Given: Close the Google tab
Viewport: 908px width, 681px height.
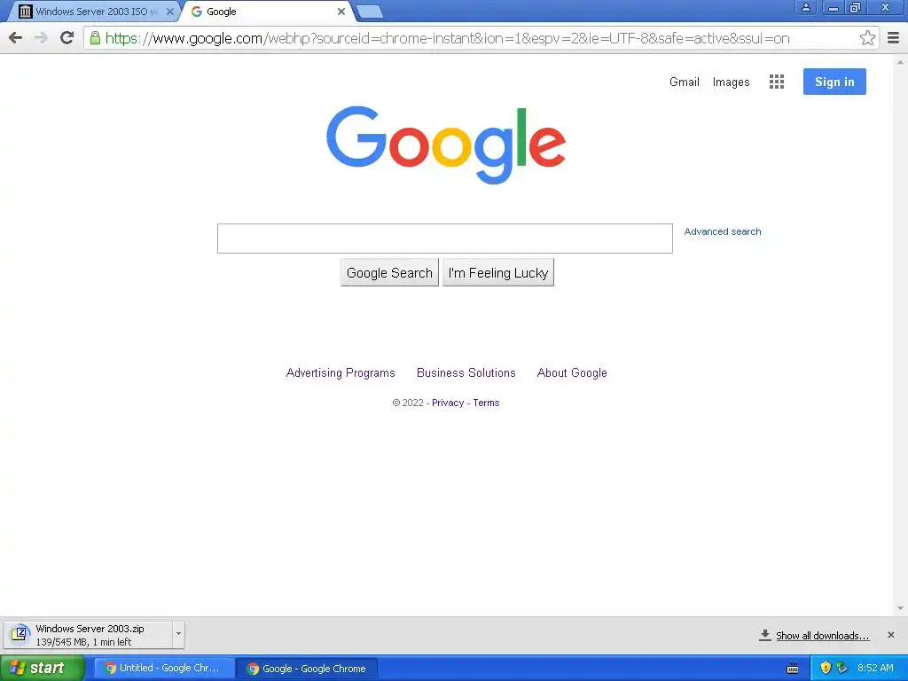Looking at the screenshot, I should point(341,12).
